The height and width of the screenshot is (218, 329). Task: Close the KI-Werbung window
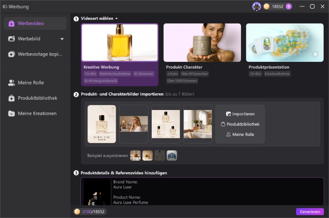pyautogui.click(x=322, y=7)
